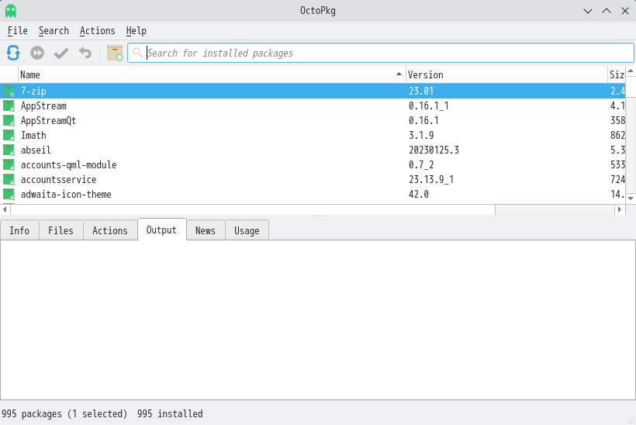Screen dimensions: 636x425
Task: Sort by the Name column header
Action: tap(212, 74)
